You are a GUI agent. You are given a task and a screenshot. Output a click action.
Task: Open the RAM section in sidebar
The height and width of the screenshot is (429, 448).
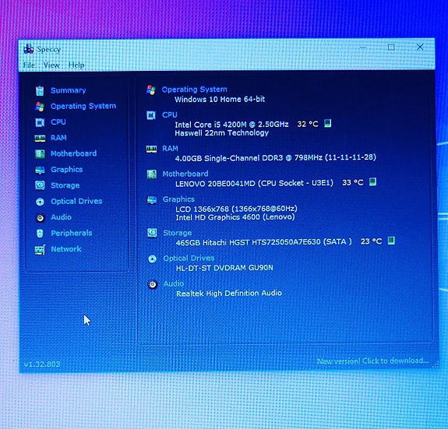[x=58, y=138]
